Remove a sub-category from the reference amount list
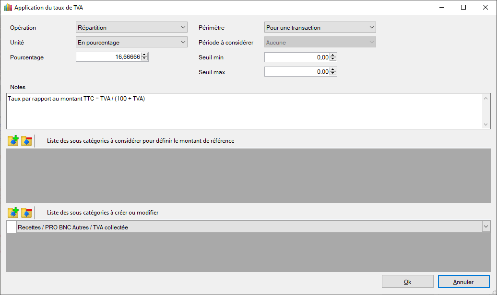Viewport: 497px width, 295px height. pos(26,141)
